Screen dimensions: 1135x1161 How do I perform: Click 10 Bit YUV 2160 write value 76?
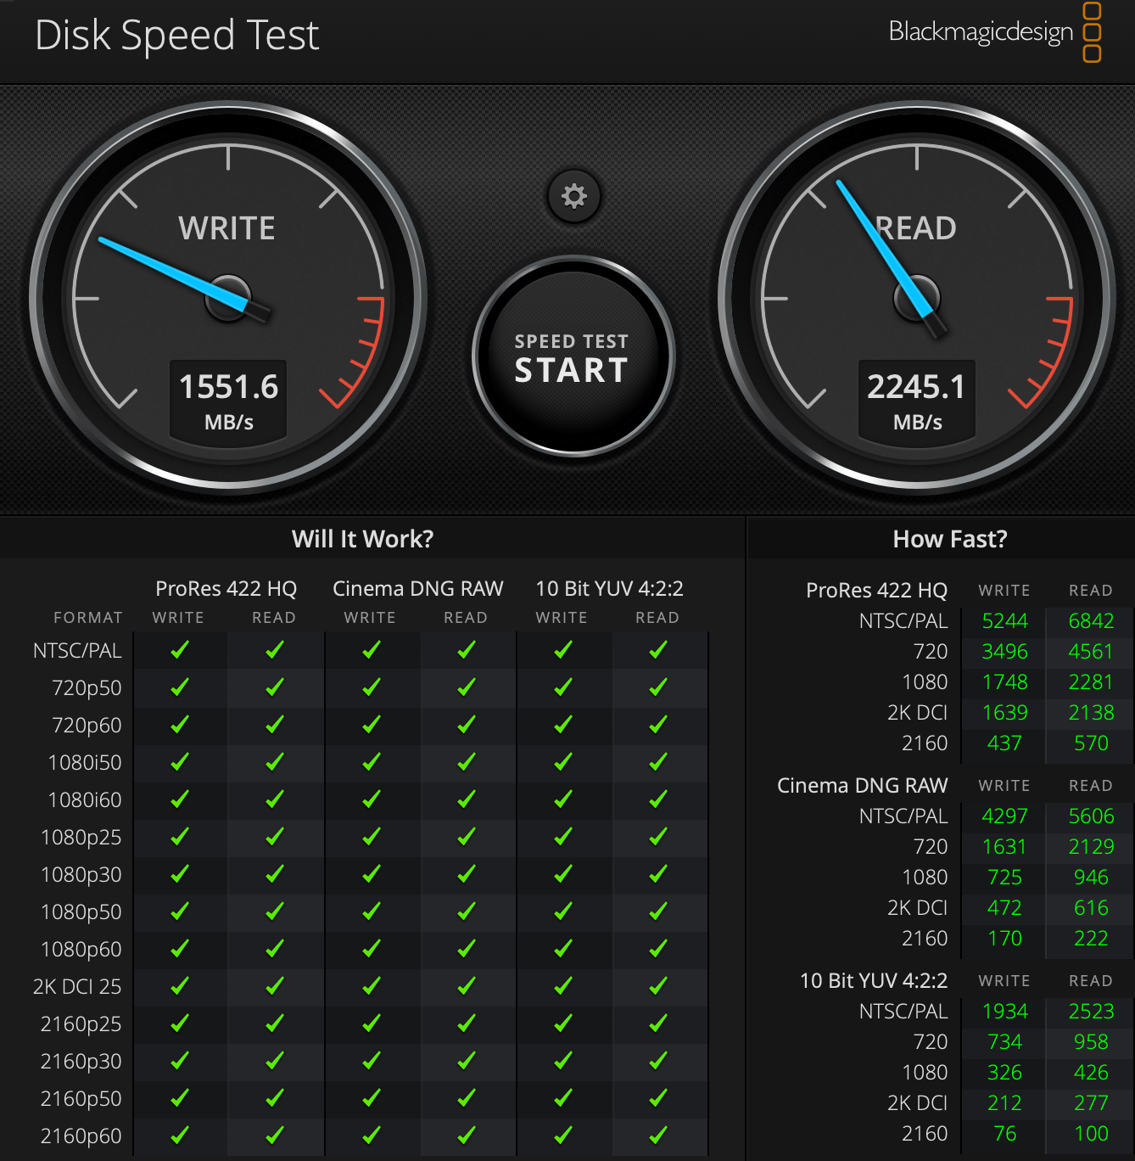pos(1004,1134)
